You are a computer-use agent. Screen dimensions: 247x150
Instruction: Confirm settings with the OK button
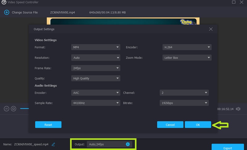click(x=198, y=125)
